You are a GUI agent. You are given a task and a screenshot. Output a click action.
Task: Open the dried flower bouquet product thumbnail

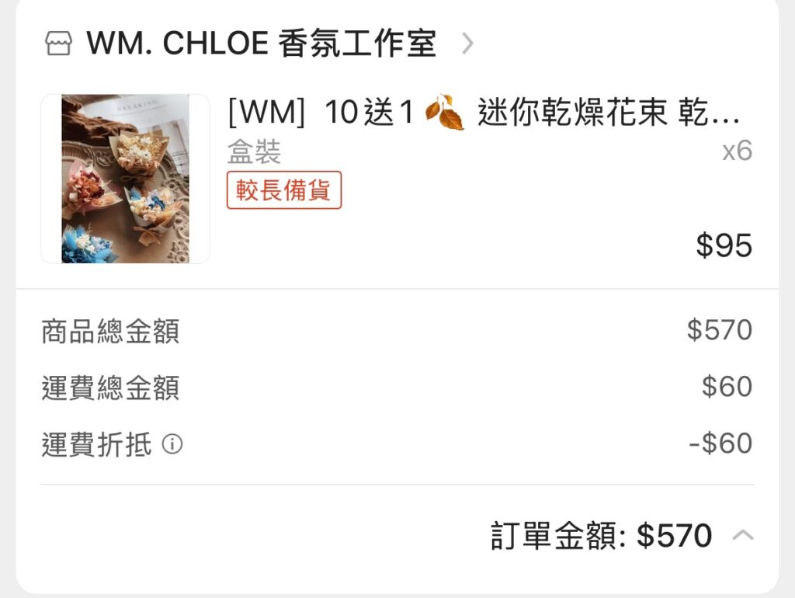click(x=125, y=179)
